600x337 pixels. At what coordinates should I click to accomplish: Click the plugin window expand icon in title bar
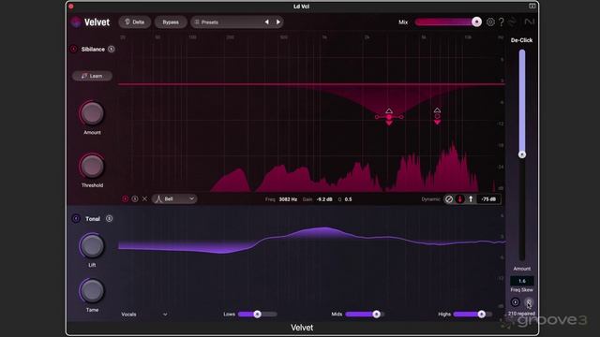pos(532,7)
